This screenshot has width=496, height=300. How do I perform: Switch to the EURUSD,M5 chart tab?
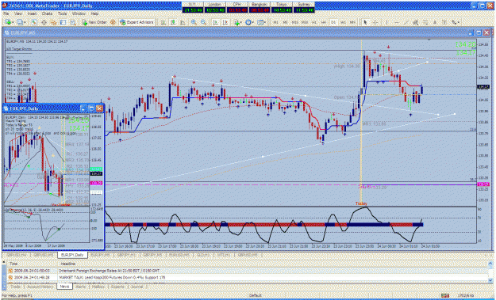pos(179,255)
